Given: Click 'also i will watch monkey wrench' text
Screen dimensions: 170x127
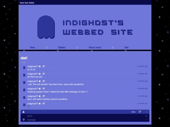Looking at the screenshot, I should [47, 99].
